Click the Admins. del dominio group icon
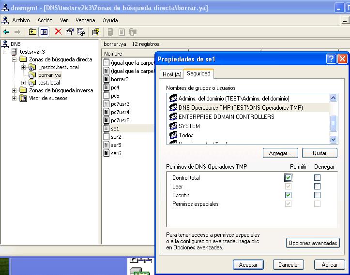The height and width of the screenshot is (275, 350). (x=173, y=98)
